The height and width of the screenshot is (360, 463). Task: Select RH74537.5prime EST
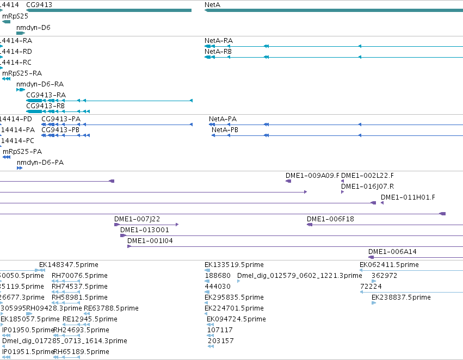tap(65, 292)
